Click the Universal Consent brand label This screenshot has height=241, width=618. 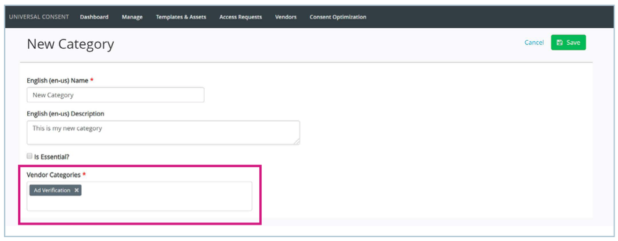tap(38, 17)
